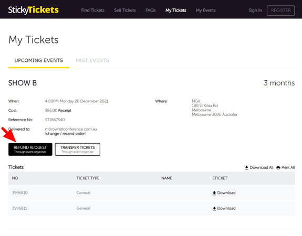This screenshot has width=302, height=236.
Task: Open Find Tickets in the navigation
Action: tap(92, 10)
